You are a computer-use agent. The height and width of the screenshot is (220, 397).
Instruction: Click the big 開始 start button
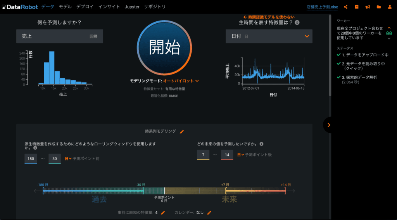click(x=164, y=48)
